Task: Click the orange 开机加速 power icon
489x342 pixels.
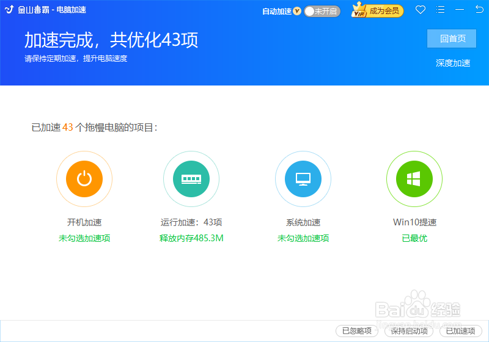Action: tap(84, 179)
